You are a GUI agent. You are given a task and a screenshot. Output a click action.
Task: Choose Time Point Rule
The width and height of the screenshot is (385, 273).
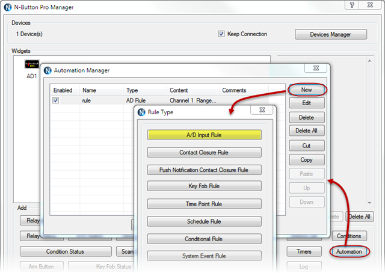pyautogui.click(x=204, y=204)
